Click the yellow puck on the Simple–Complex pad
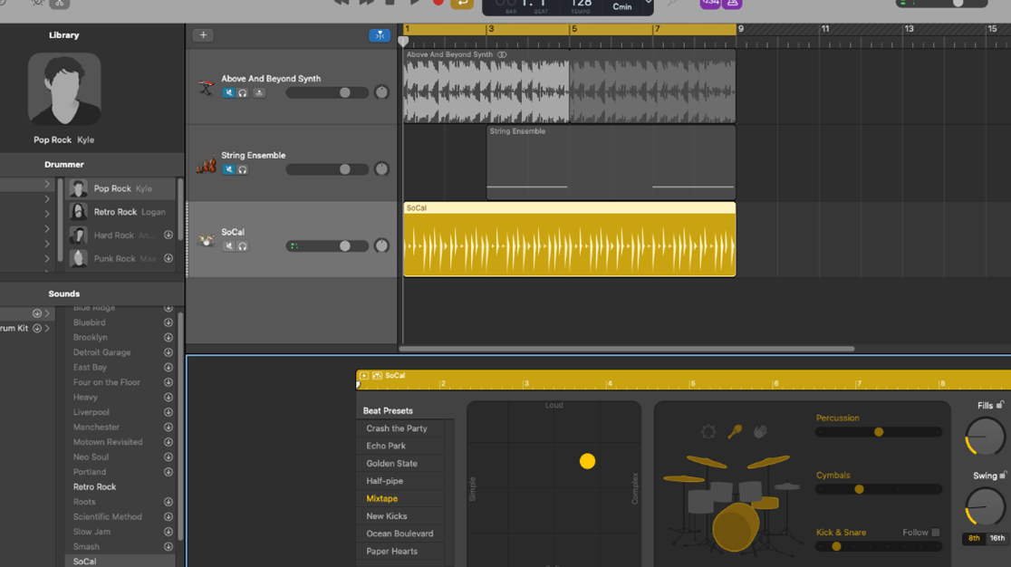The image size is (1011, 567). 587,461
